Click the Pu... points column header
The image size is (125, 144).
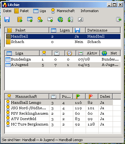click(x=66, y=97)
